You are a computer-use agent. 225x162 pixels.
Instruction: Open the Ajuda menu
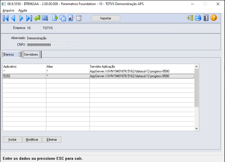coord(22,10)
